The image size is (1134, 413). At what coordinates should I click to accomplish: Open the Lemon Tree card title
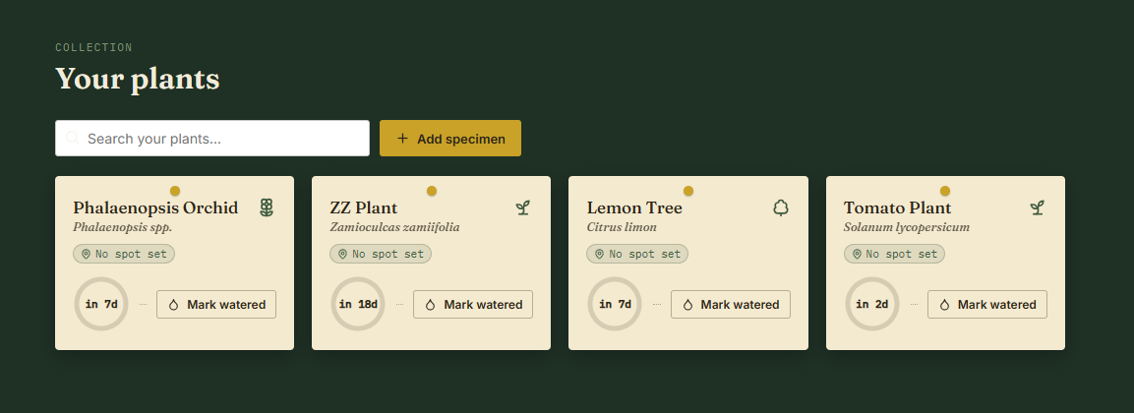pyautogui.click(x=634, y=208)
